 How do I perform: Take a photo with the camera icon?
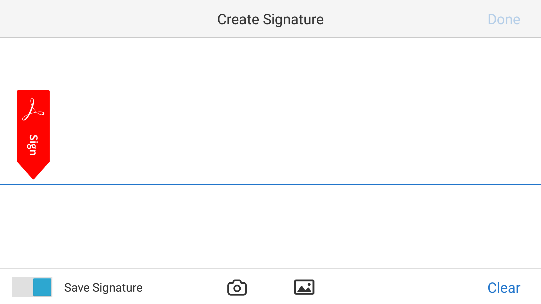[237, 287]
